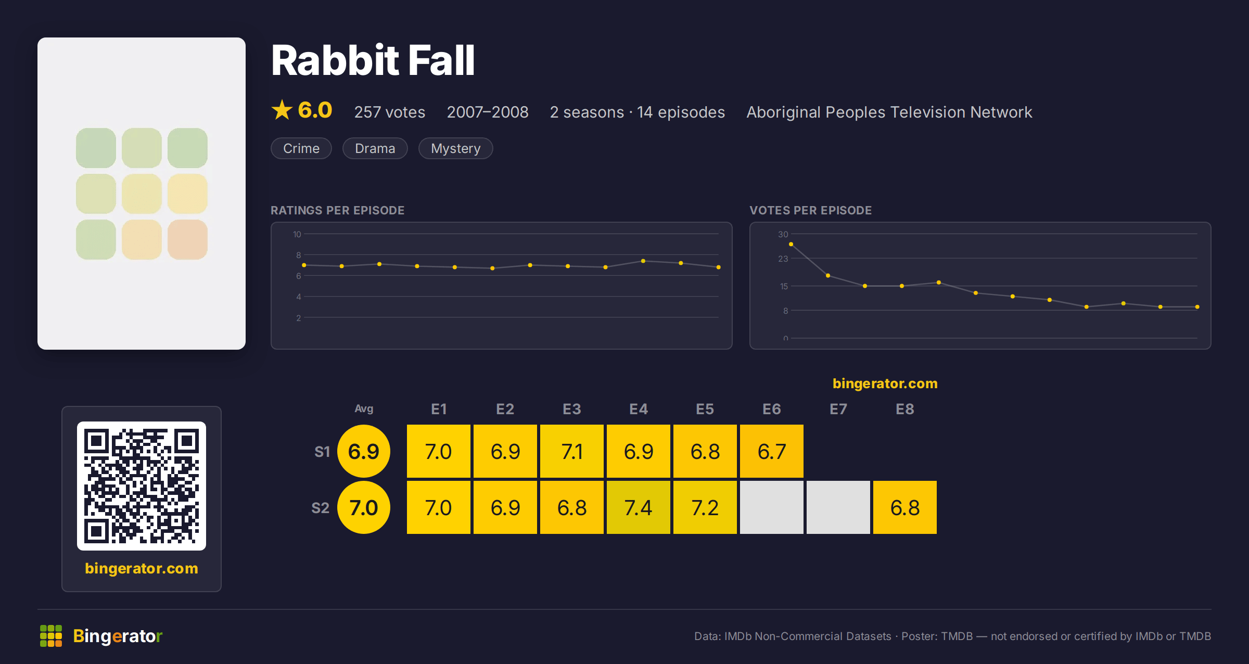
Task: Select season 2 episode 4 tile rated 7.4
Action: 639,507
